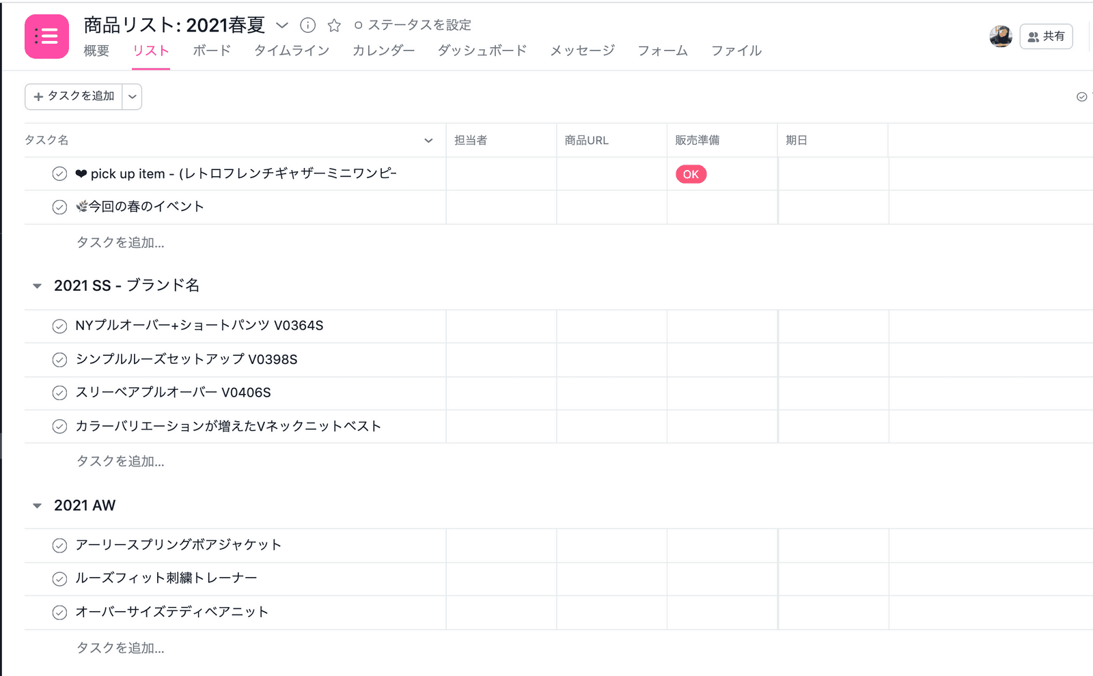Open the project info icon
Screen dimensions: 1093x676
[308, 25]
